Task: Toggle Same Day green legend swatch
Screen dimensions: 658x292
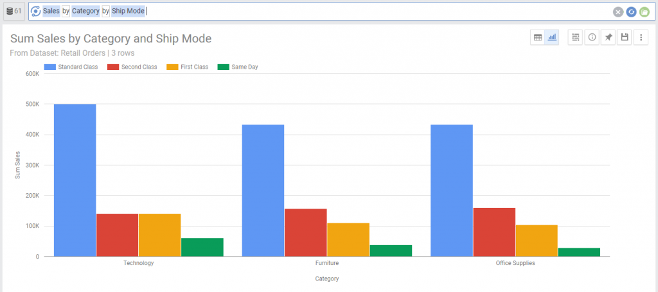Action: (224, 67)
